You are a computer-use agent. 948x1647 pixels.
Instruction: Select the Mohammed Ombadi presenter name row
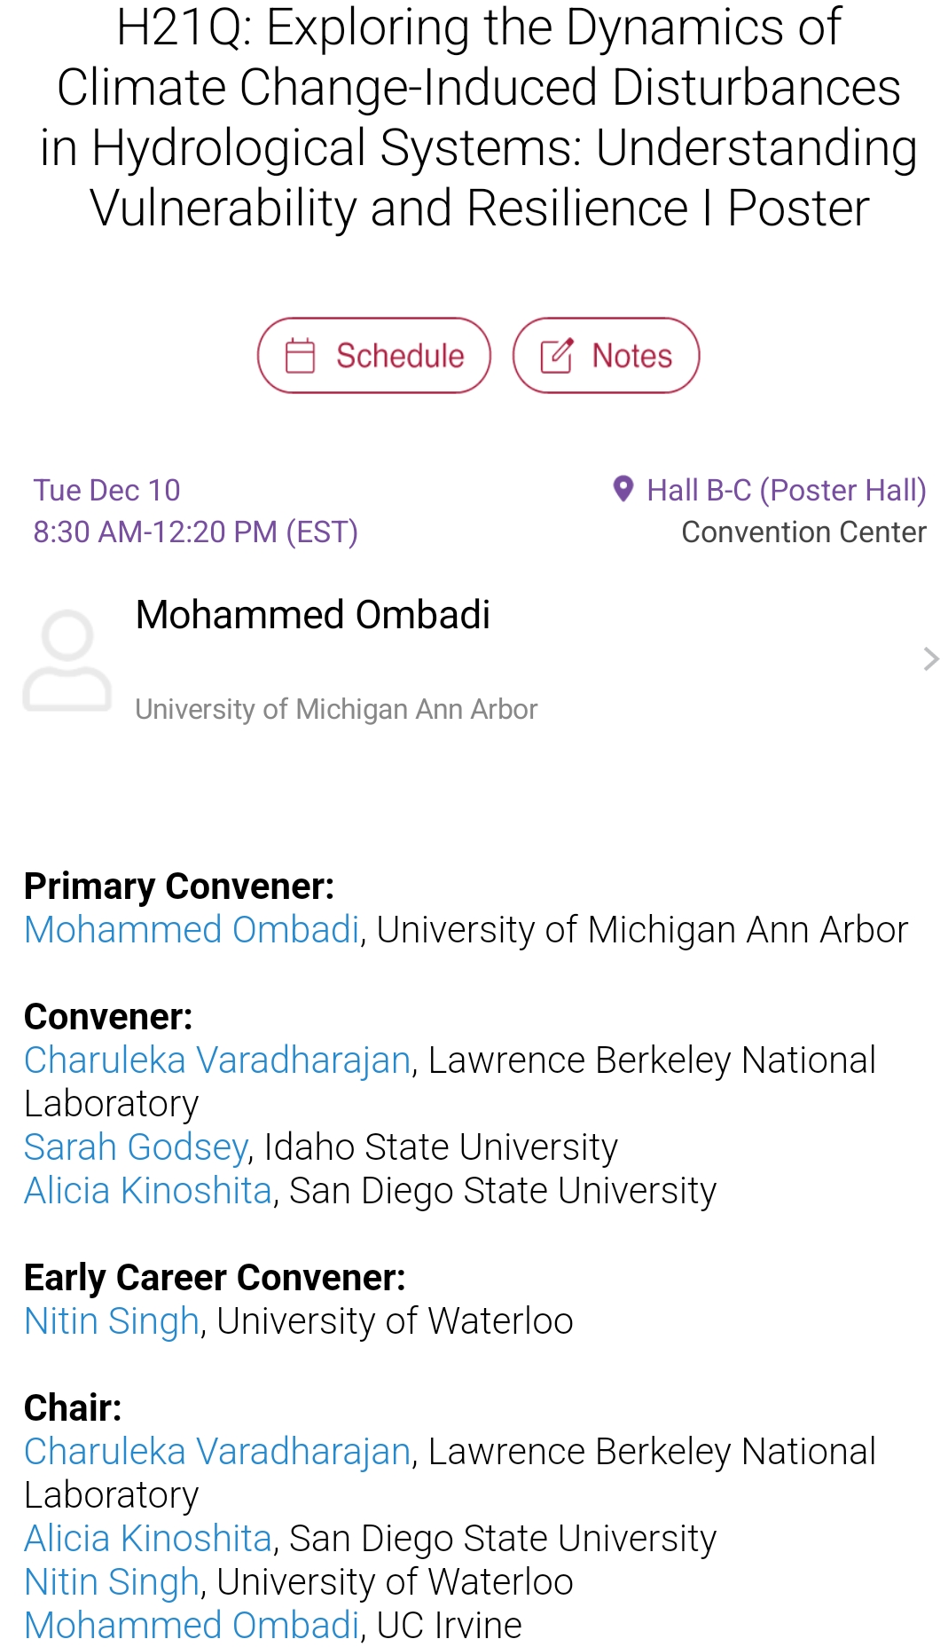[312, 615]
